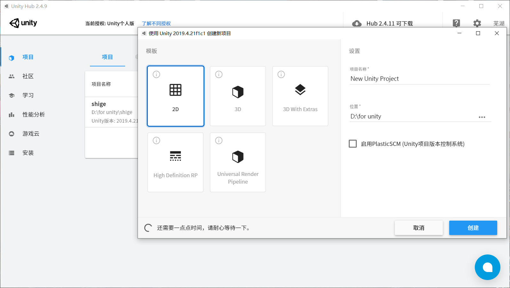Pick the Universal Render Pipeline template
Viewport: 510px width, 288px height.
(238, 162)
